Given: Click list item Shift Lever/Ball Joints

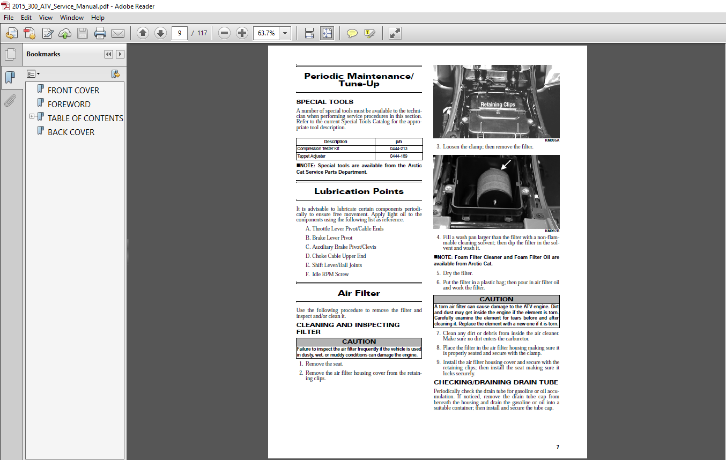Looking at the screenshot, I should point(334,265).
